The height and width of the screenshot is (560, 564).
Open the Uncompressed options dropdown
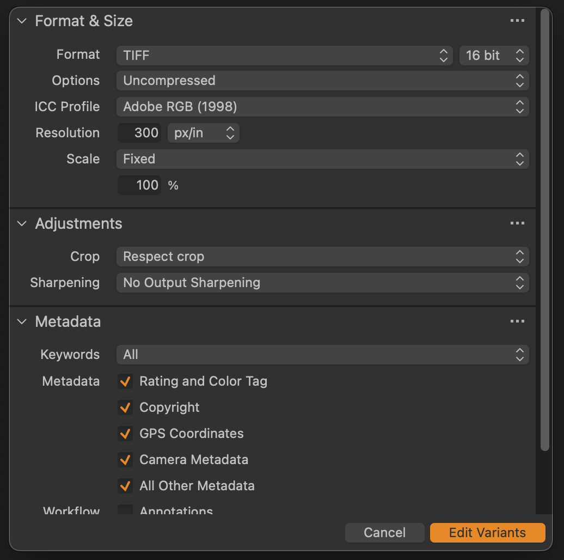pyautogui.click(x=322, y=81)
